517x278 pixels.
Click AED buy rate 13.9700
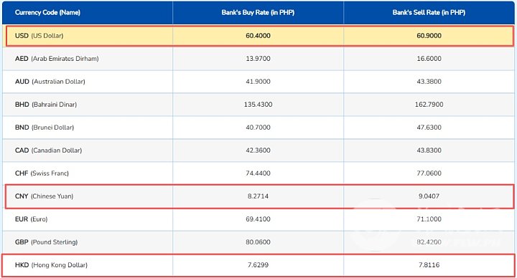258,59
